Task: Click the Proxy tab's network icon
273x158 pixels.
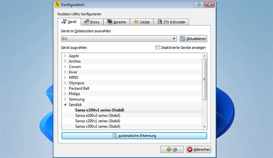Action: 87,22
